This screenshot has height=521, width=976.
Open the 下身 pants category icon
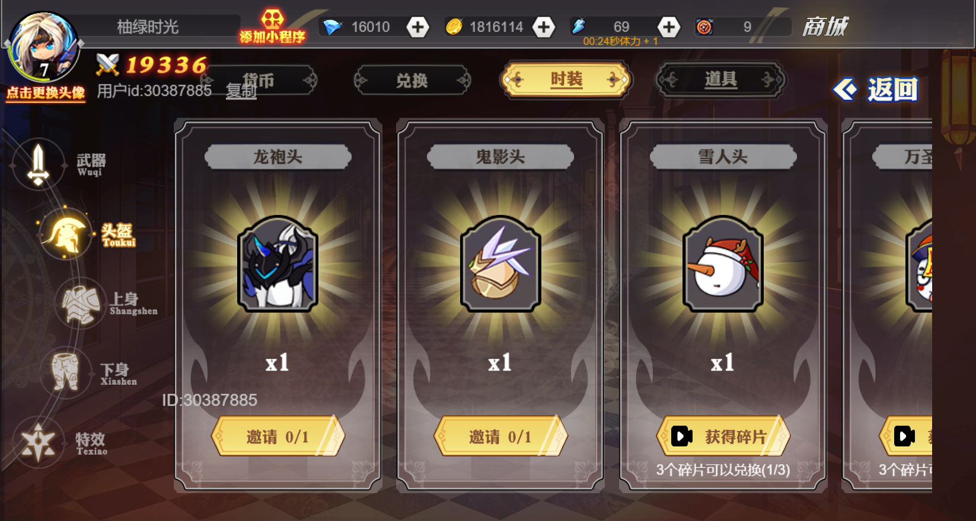click(65, 372)
